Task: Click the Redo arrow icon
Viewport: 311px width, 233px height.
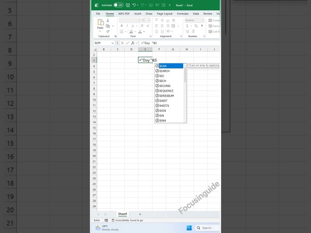Action: 142,5
